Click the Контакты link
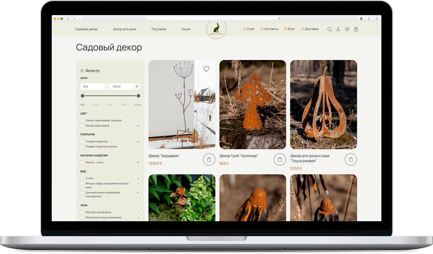433x254 pixels. pyautogui.click(x=270, y=29)
